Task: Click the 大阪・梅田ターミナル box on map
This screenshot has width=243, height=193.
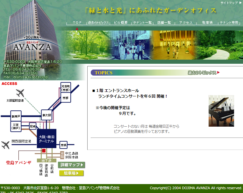Action: (x=46, y=138)
